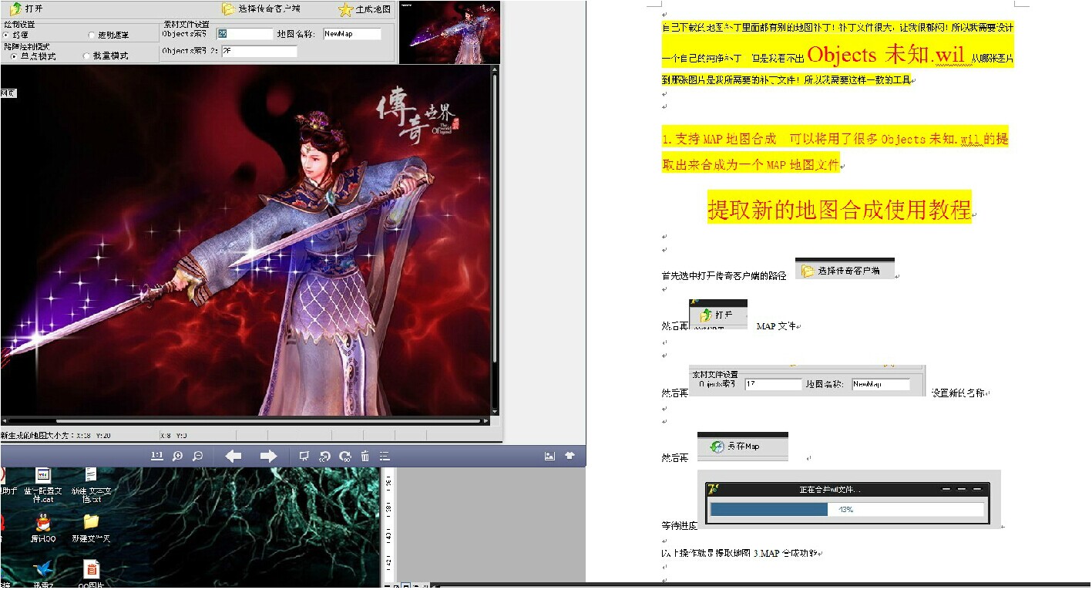Click 选择传奇客户端 in the toolbar
The height and width of the screenshot is (590, 1092).
(261, 9)
